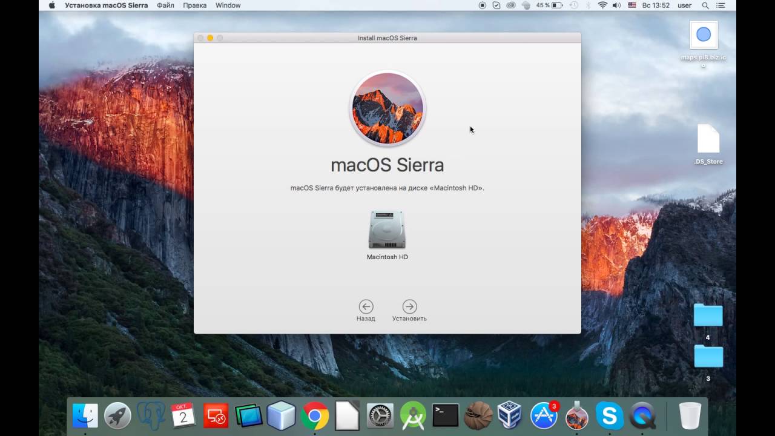Click the Creative Cloud menu bar icon
This screenshot has height=436, width=775.
pos(511,5)
